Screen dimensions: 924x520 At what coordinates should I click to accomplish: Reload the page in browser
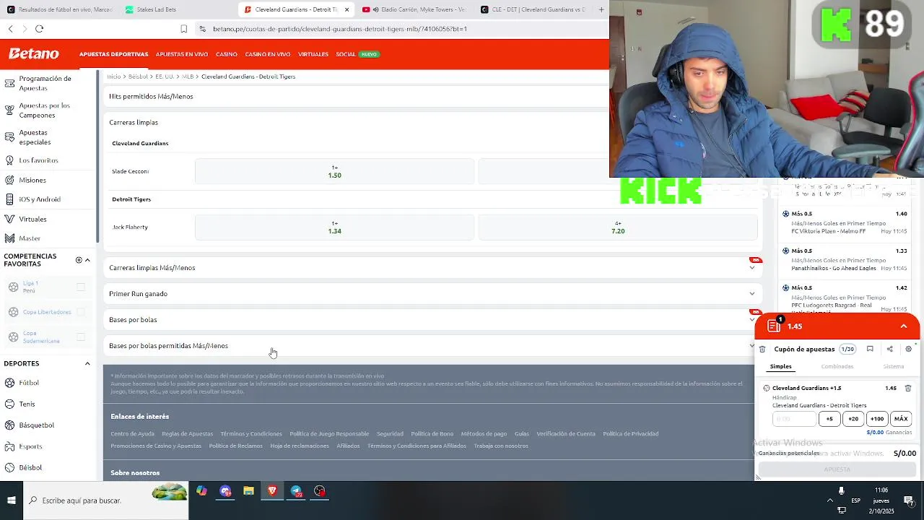click(x=39, y=29)
